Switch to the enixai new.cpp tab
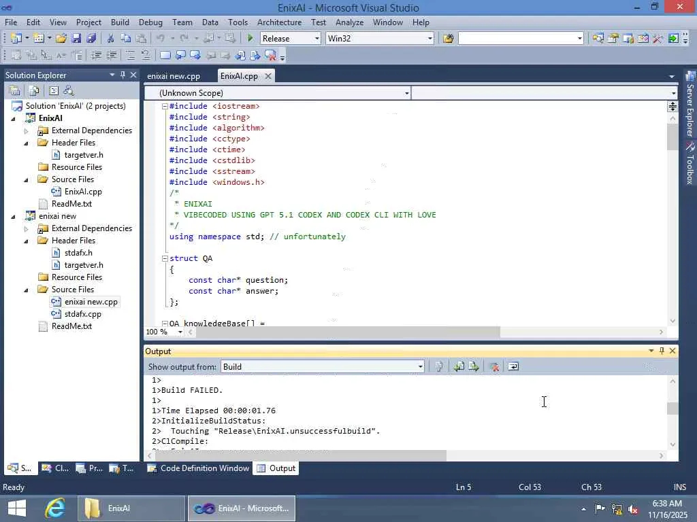This screenshot has height=522, width=697. [174, 76]
